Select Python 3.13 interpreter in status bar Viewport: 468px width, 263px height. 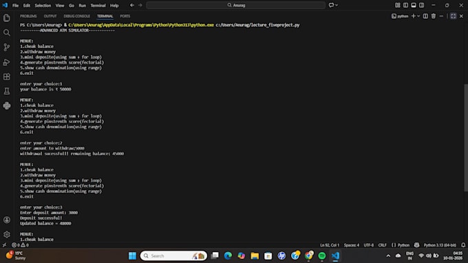tap(440, 245)
